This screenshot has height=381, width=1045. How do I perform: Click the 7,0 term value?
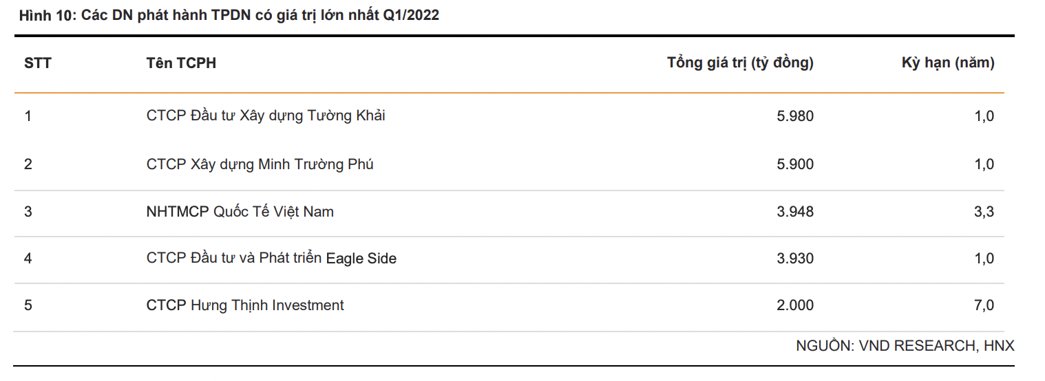(x=984, y=305)
